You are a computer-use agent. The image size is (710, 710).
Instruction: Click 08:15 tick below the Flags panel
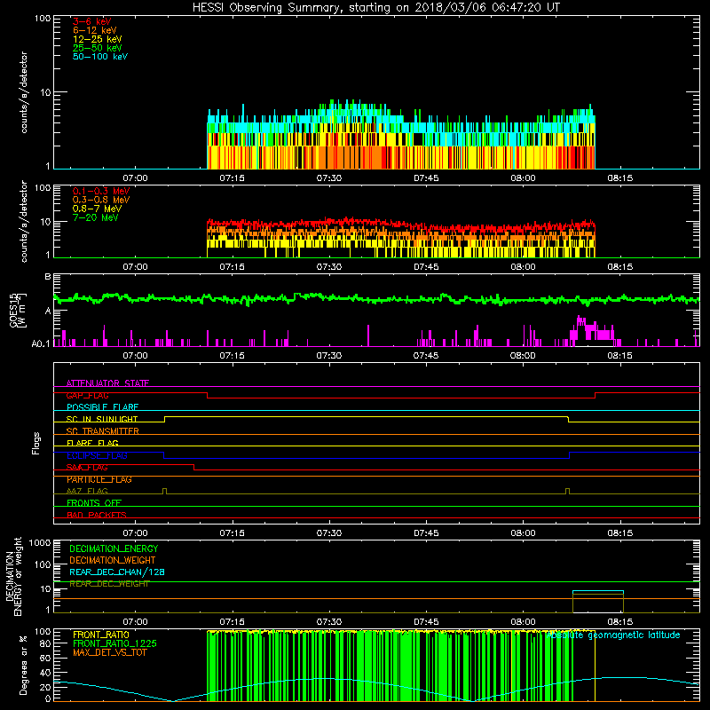tap(619, 533)
